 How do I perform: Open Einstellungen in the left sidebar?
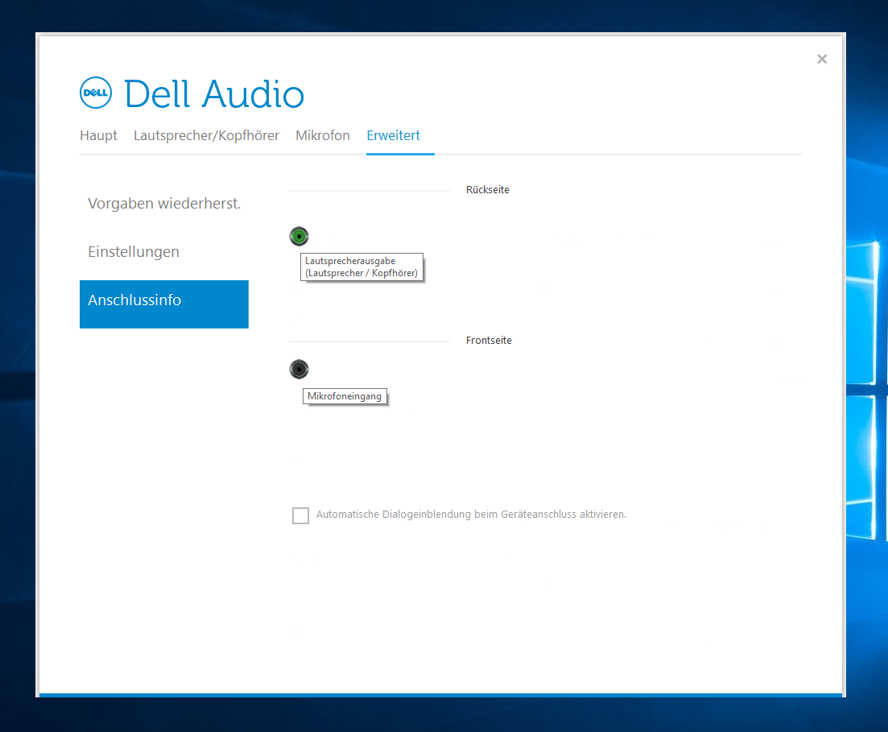[134, 252]
